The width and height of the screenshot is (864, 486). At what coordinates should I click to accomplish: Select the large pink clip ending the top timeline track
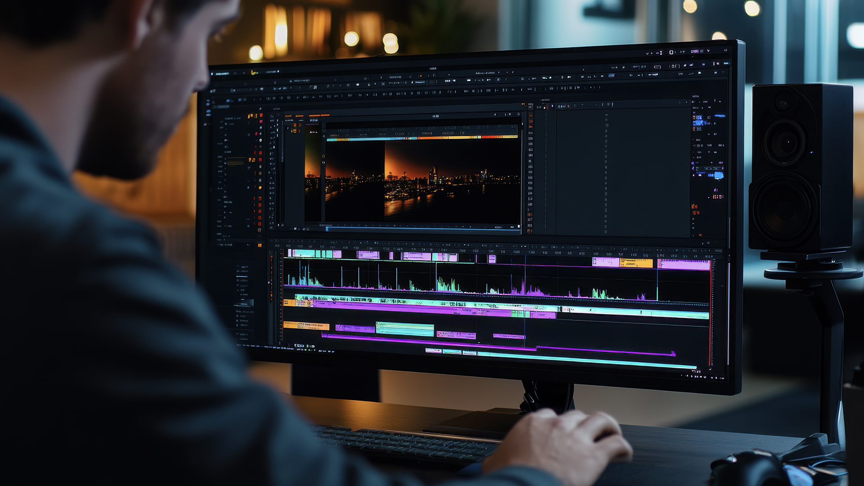(684, 265)
